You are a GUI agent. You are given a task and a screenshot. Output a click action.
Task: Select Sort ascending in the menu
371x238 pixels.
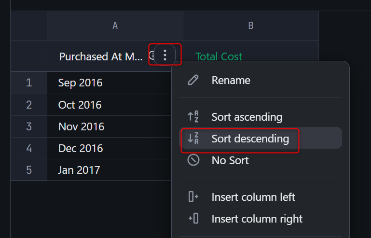(247, 117)
